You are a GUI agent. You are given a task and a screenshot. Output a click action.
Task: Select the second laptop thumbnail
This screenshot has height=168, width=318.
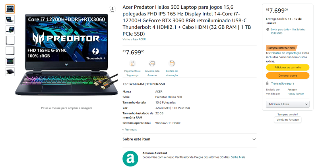tap(10, 19)
